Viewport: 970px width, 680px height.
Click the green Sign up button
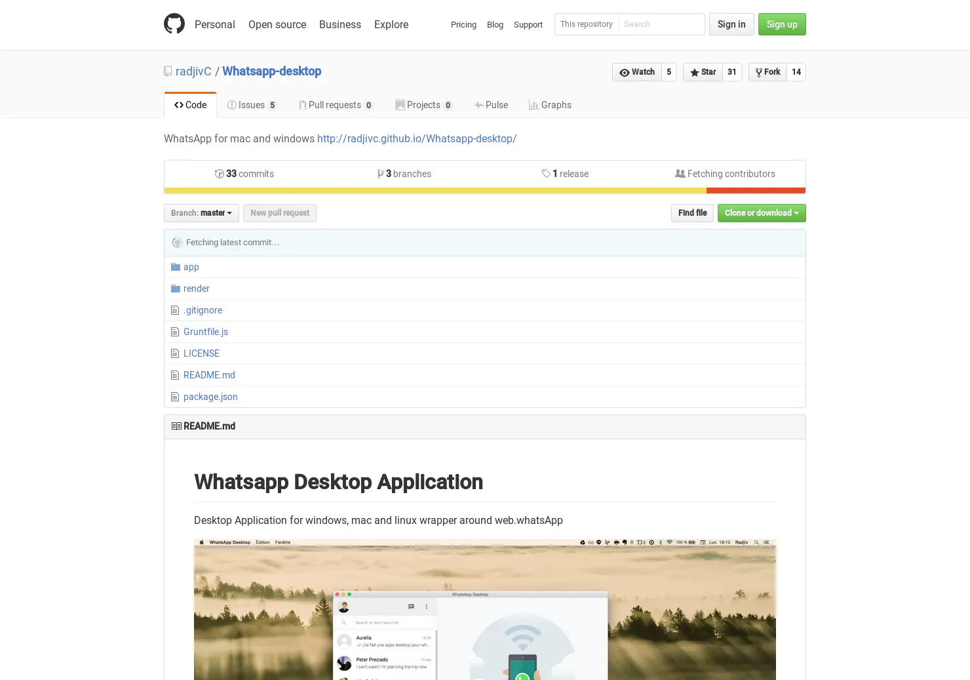(x=782, y=24)
